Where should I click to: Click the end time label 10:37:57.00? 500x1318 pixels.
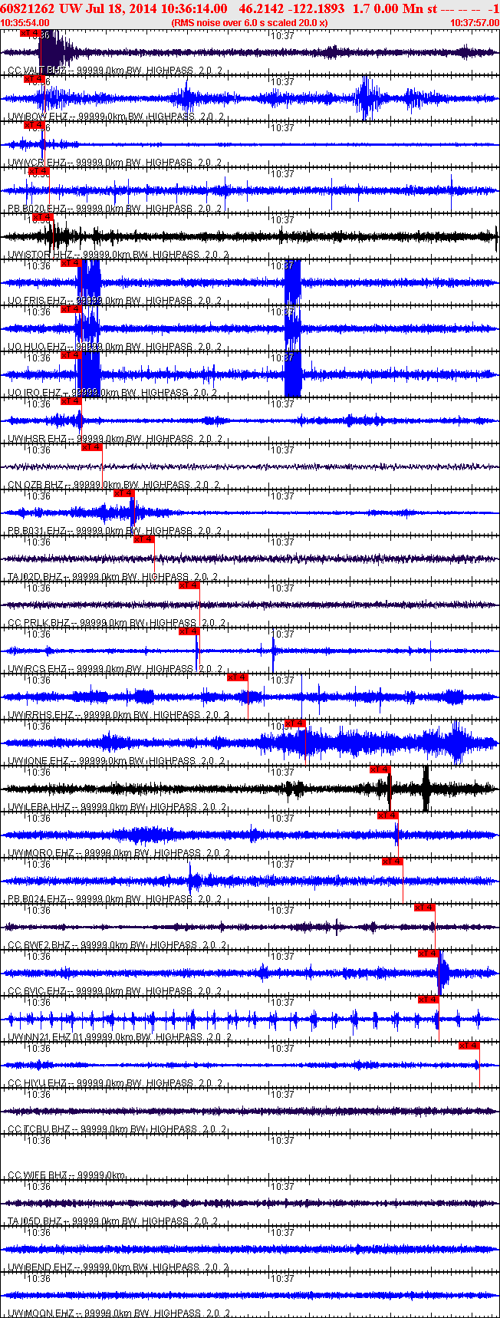475,23
